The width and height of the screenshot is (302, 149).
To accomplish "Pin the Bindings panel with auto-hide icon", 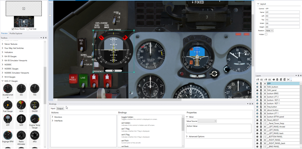I will click(250, 104).
